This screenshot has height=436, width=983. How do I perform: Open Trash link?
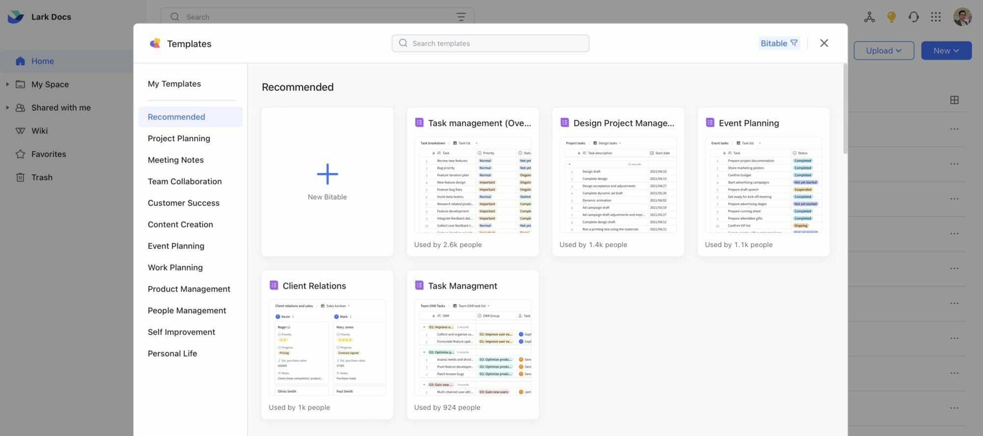(42, 177)
